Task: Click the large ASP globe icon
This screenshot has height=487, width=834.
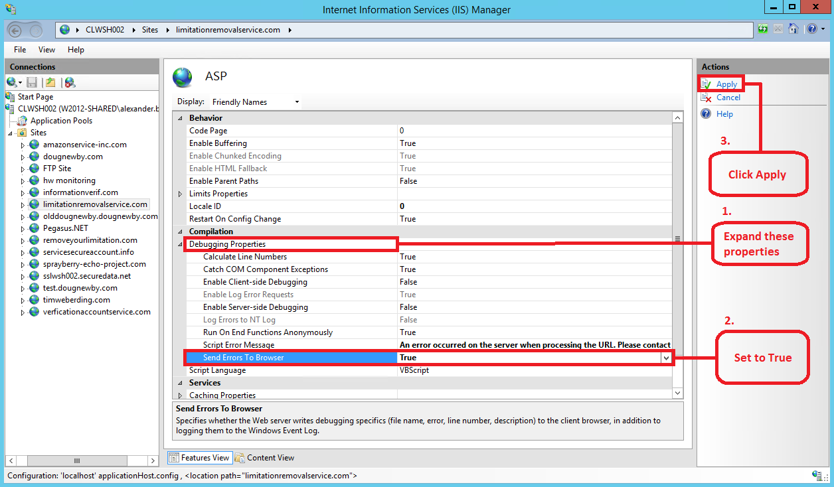Action: (183, 77)
